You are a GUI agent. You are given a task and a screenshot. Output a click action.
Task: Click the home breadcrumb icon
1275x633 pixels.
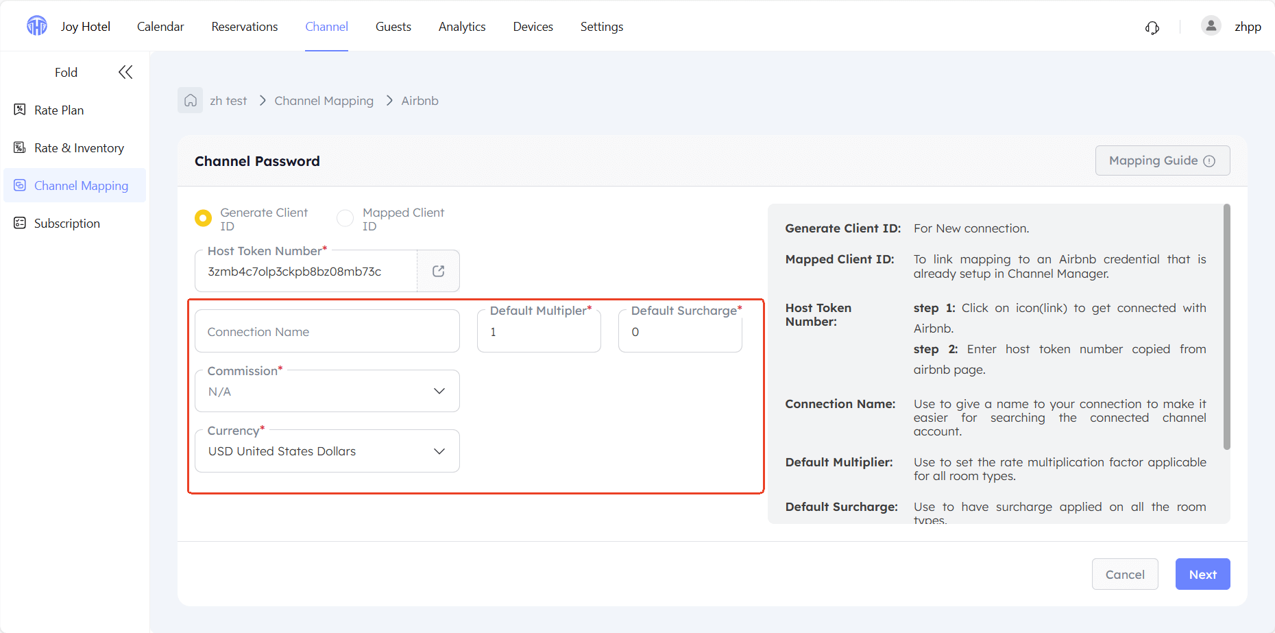pos(191,101)
